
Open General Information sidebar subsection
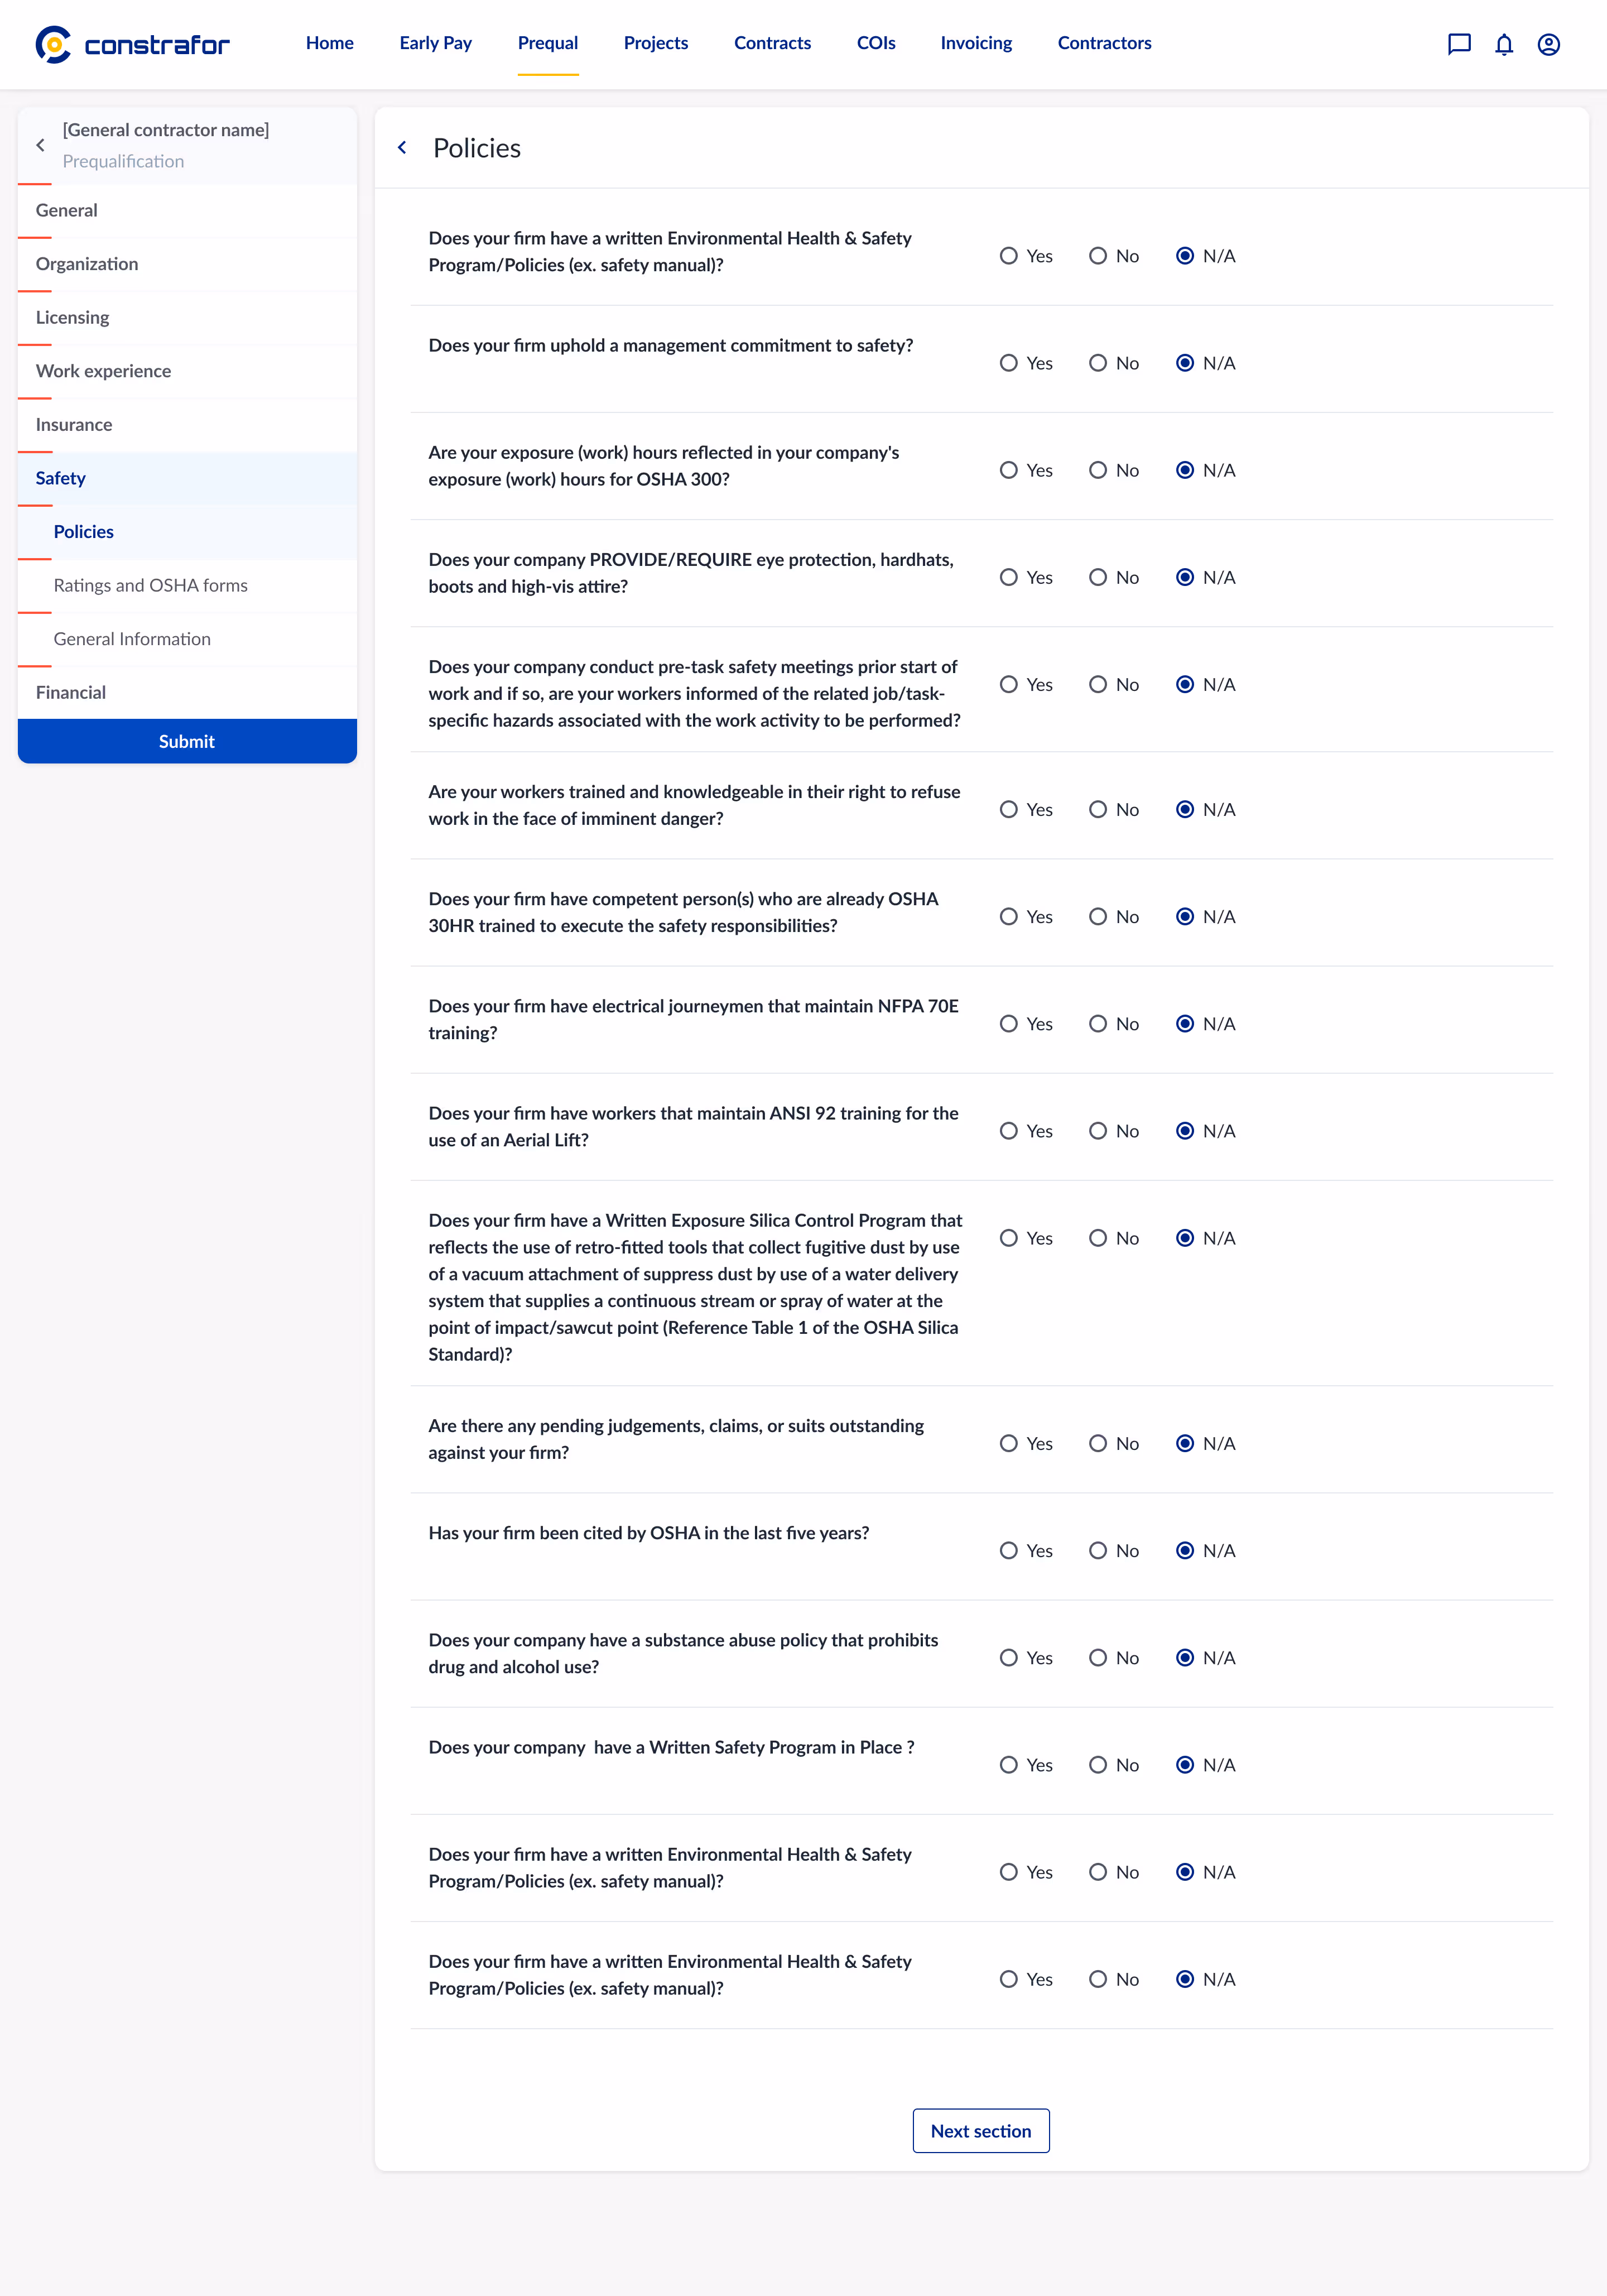(x=187, y=639)
